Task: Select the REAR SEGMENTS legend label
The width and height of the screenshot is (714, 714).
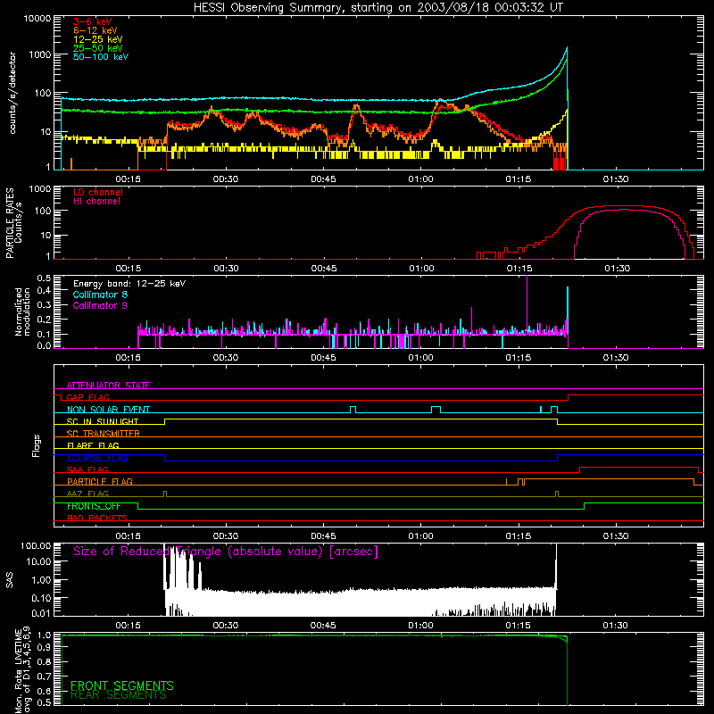Action: tap(119, 695)
